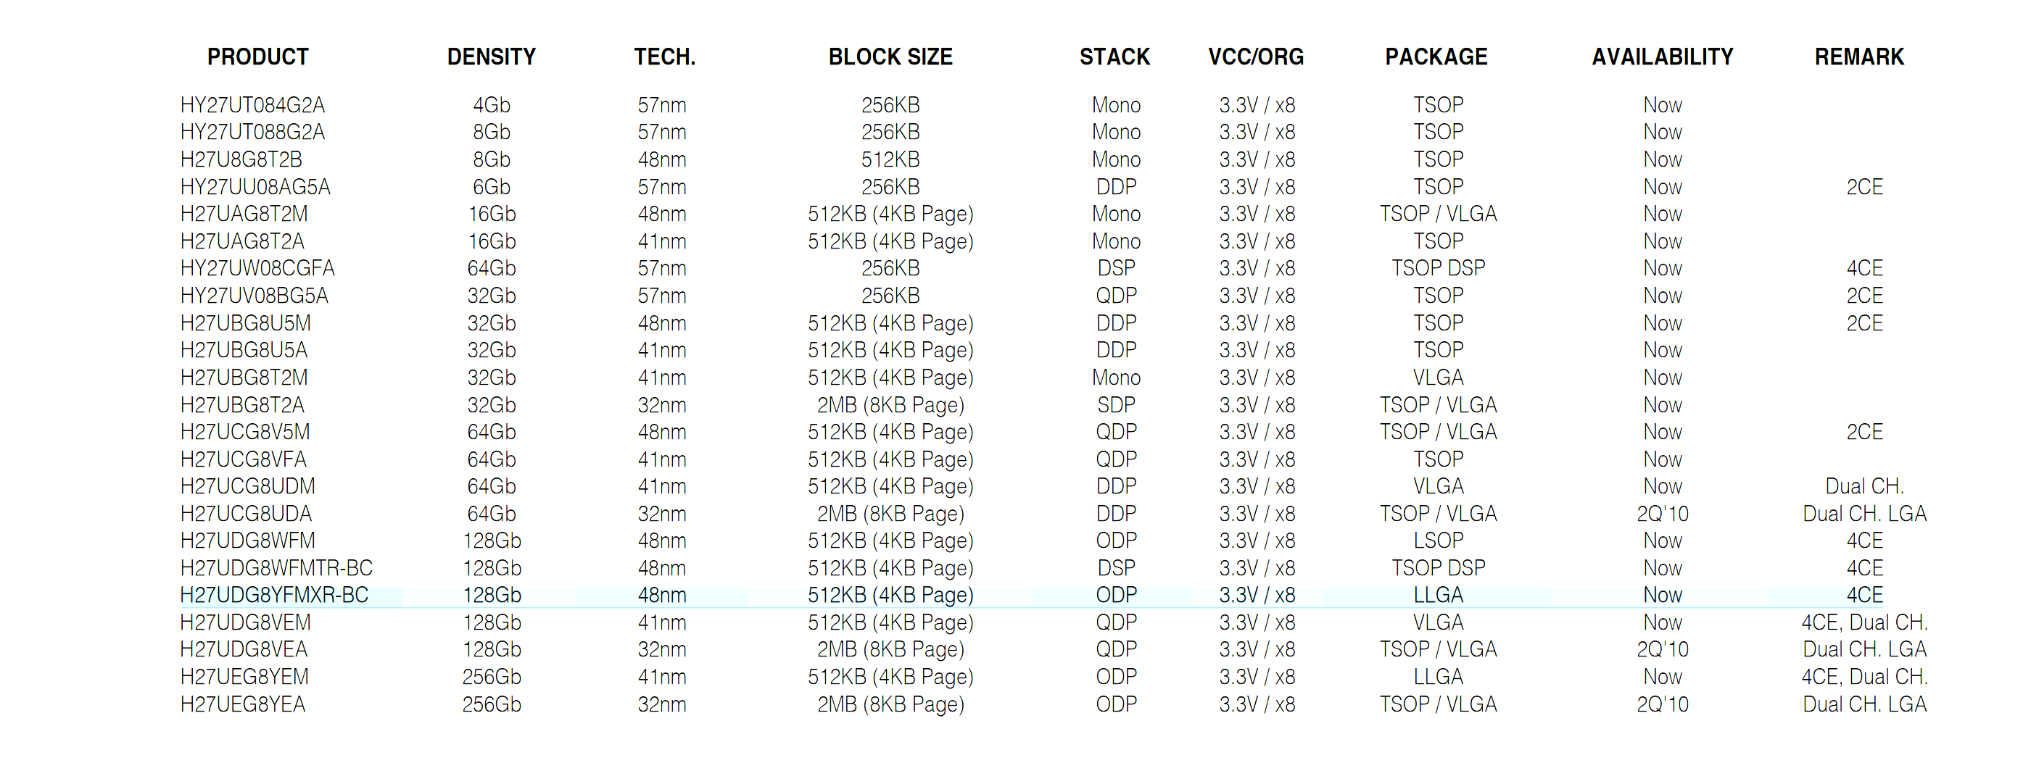This screenshot has width=2031, height=763.
Task: Click the AVAILABILITY column header
Action: coord(1662,57)
